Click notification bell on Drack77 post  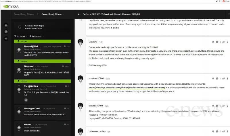click(213, 42)
